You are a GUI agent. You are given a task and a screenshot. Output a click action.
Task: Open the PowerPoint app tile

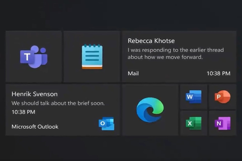pyautogui.click(x=222, y=97)
